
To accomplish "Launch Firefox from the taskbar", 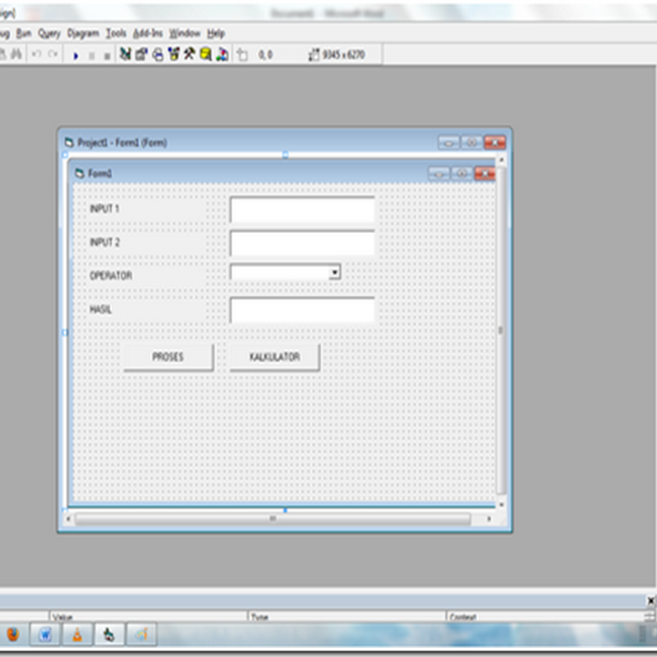I will point(12,635).
